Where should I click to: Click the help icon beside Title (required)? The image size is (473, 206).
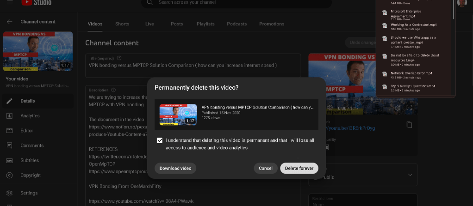pos(119,58)
